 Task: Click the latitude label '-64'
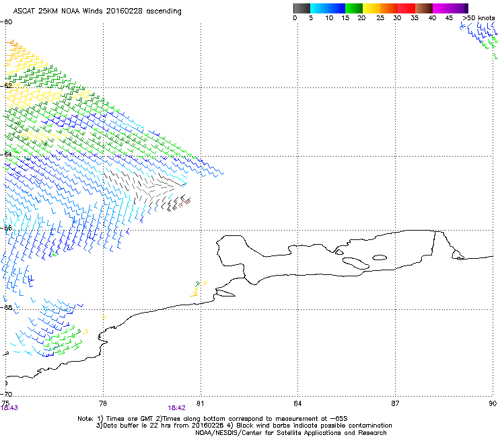(6, 154)
